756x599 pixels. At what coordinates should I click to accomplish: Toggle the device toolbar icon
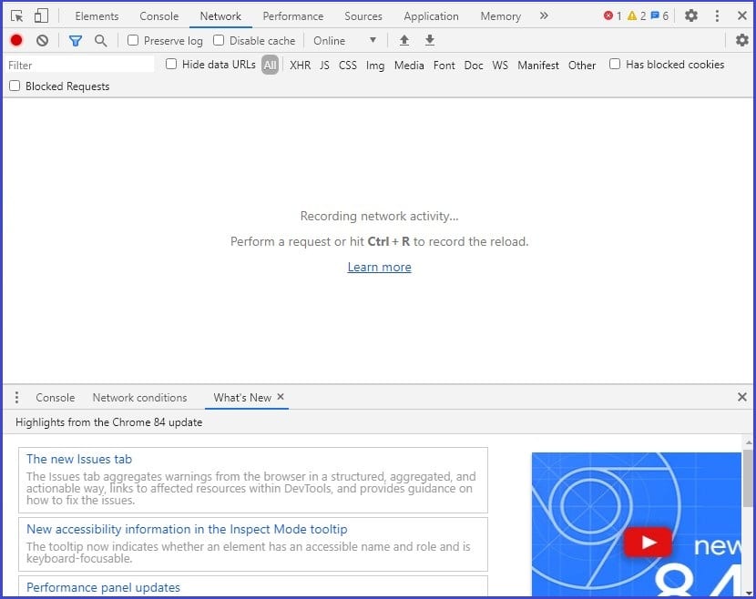pos(42,15)
